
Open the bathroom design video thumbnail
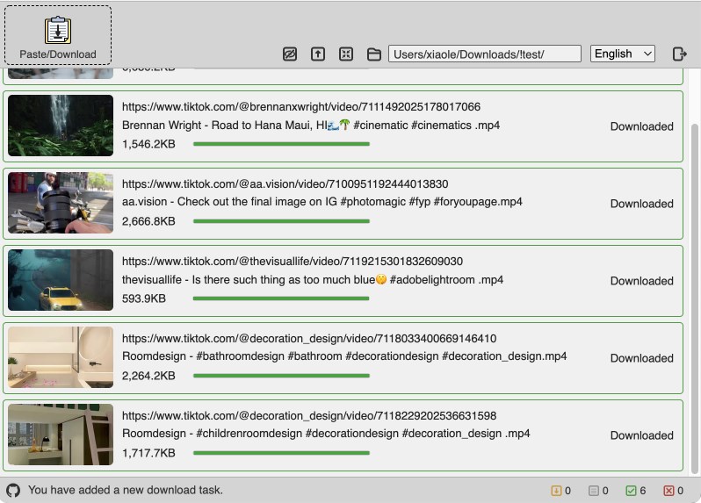(61, 357)
